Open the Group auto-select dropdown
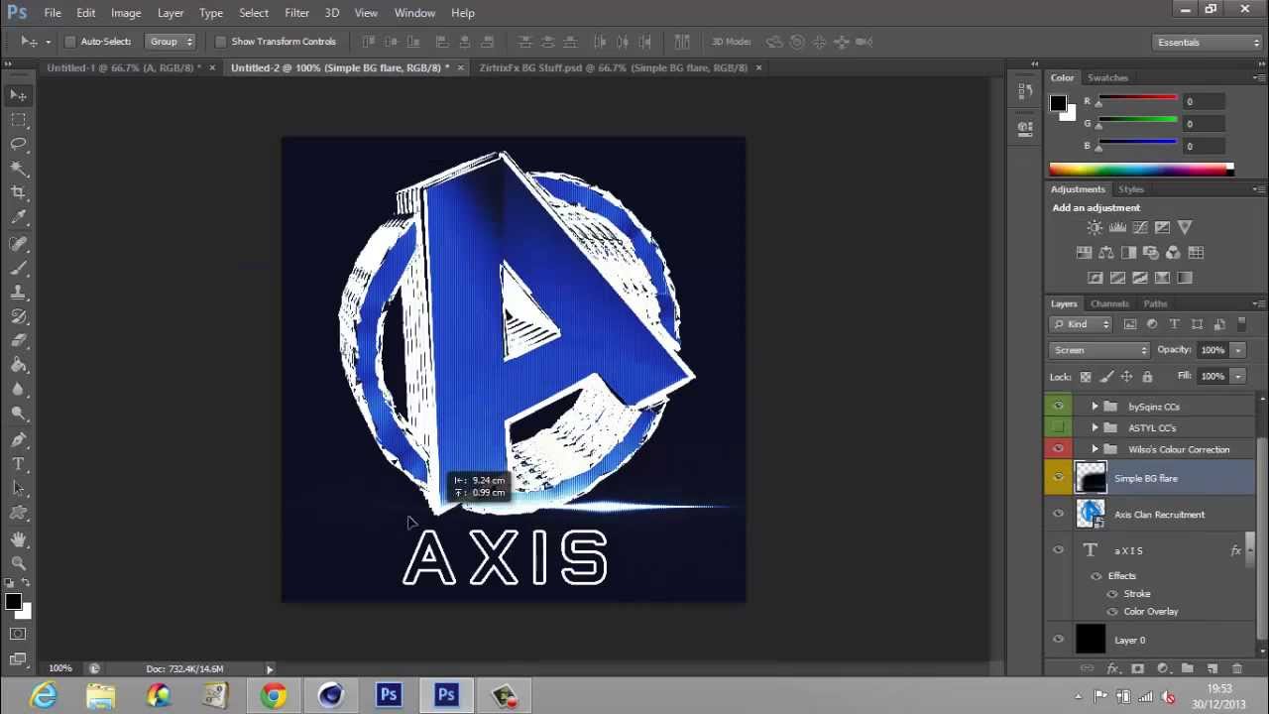The image size is (1269, 714). pos(171,42)
